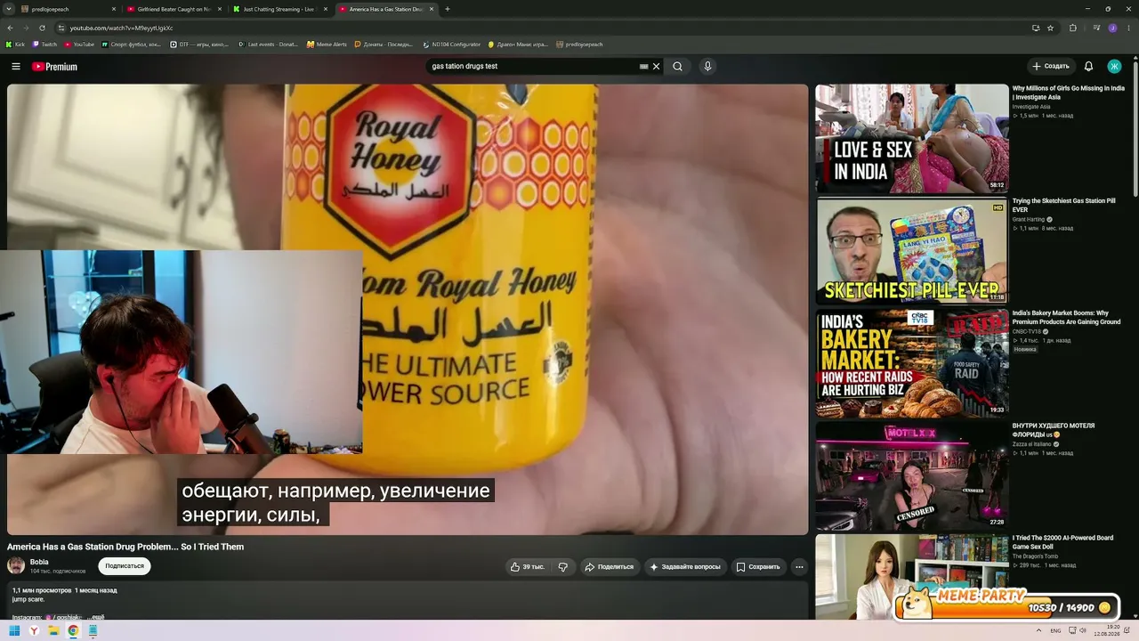Like the video (39 тыс.)

[528, 567]
